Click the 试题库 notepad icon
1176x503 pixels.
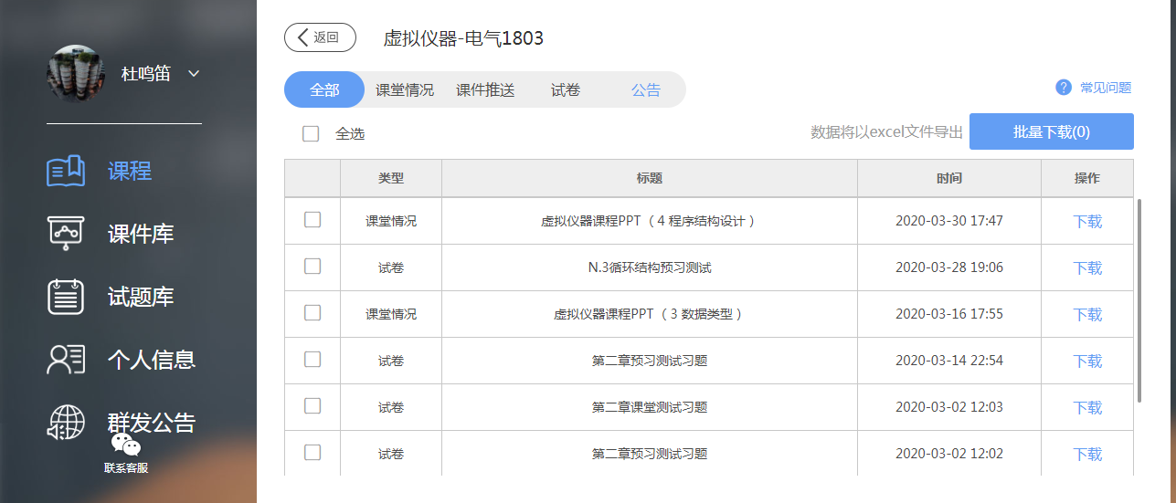tap(66, 297)
